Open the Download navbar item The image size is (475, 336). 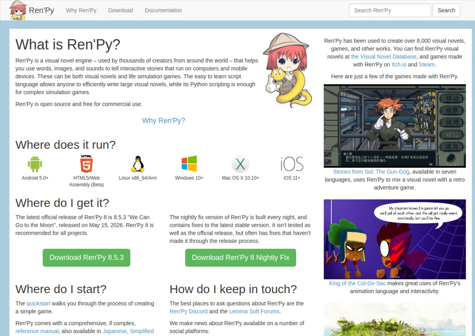point(121,10)
